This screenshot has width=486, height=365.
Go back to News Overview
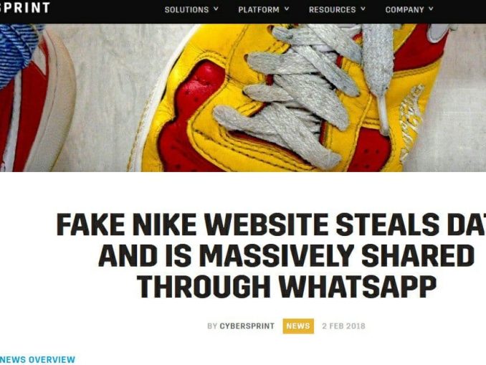[37, 359]
